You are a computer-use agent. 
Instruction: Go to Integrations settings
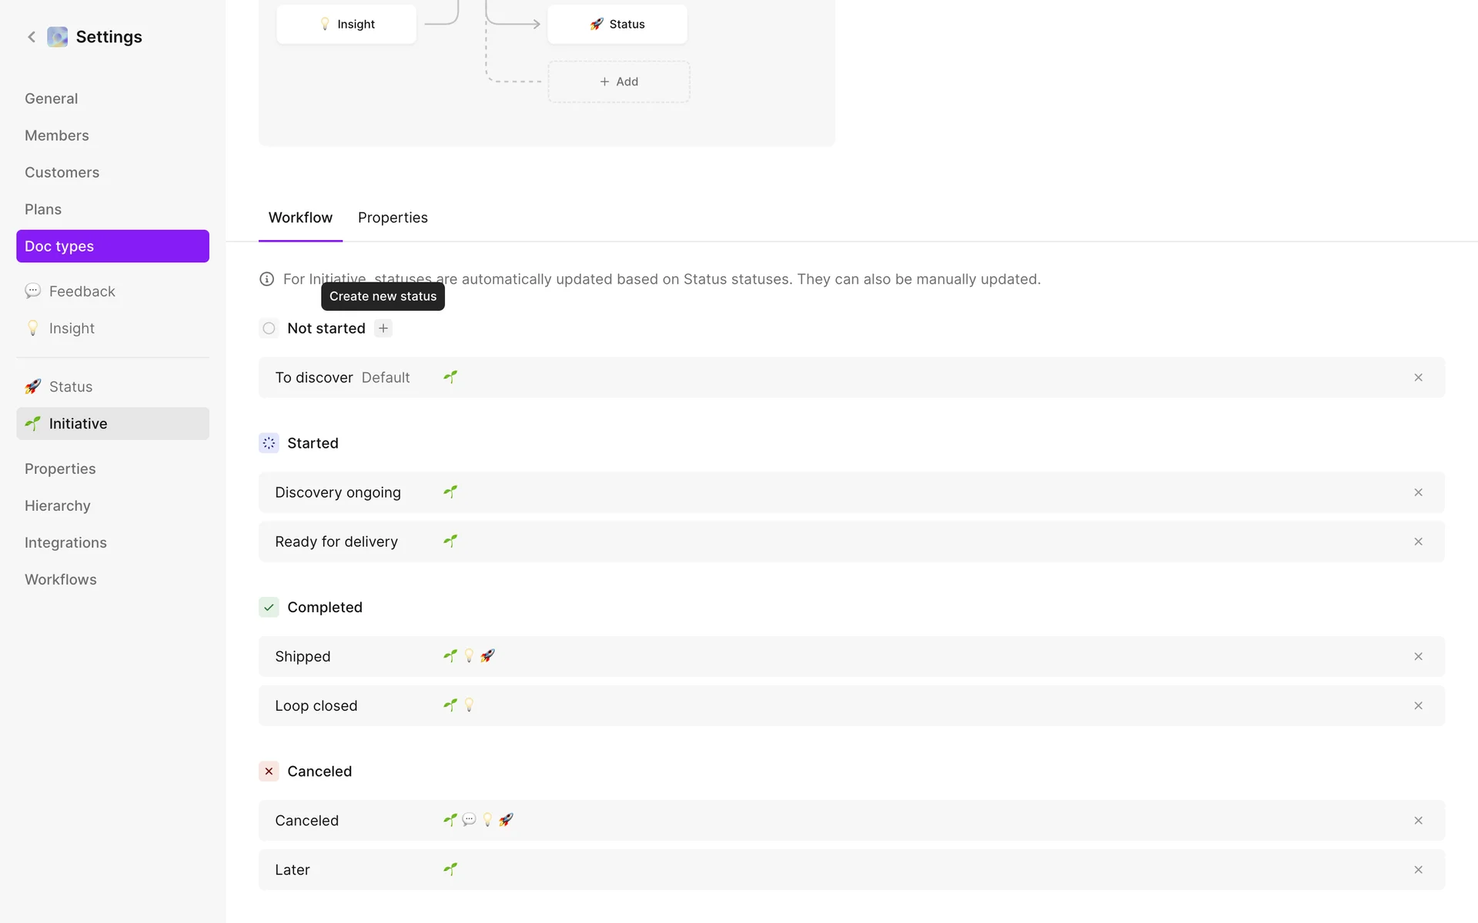[x=65, y=543]
